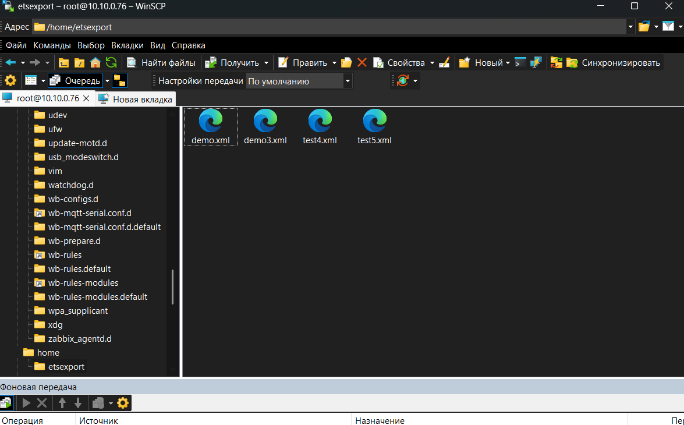Open the Новый dropdown arrow
The height and width of the screenshot is (425, 684).
pyautogui.click(x=508, y=63)
